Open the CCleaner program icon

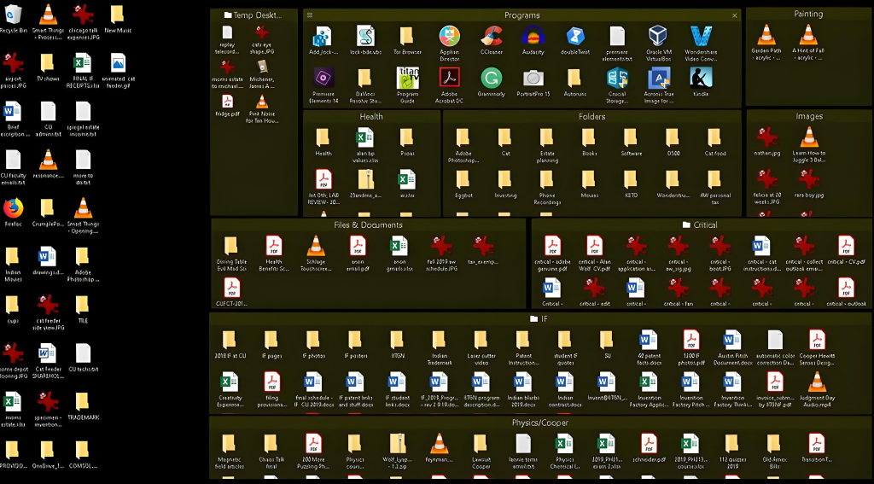(491, 37)
